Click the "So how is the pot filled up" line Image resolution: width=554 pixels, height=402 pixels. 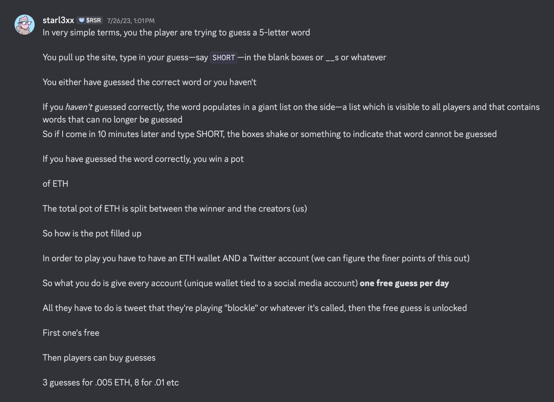point(92,233)
